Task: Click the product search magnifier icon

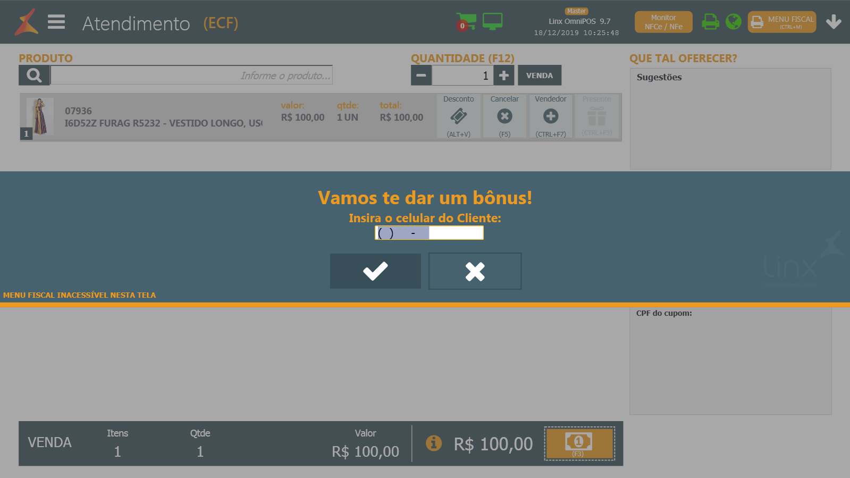Action: [34, 76]
